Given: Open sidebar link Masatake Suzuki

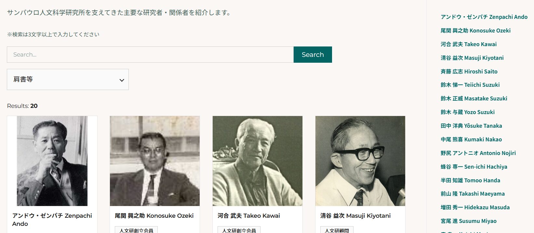Looking at the screenshot, I should (x=474, y=98).
